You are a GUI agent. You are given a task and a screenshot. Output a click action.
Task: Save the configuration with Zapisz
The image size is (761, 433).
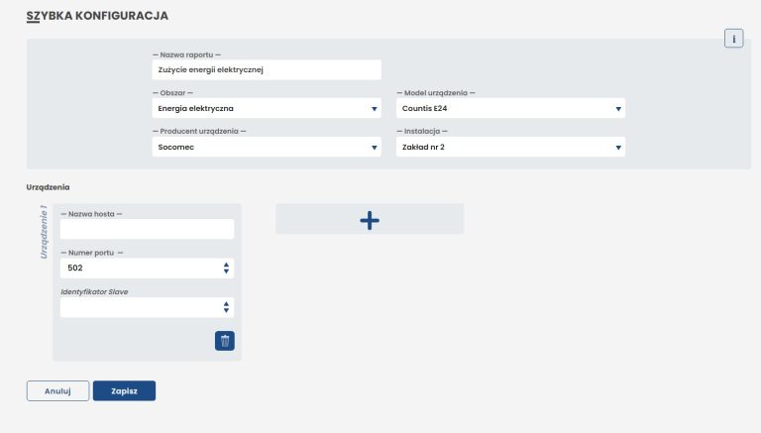(124, 390)
